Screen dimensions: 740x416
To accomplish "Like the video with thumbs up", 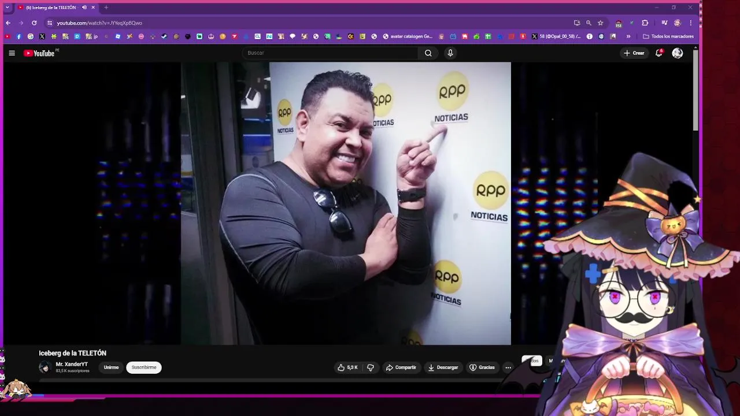I will 347,367.
